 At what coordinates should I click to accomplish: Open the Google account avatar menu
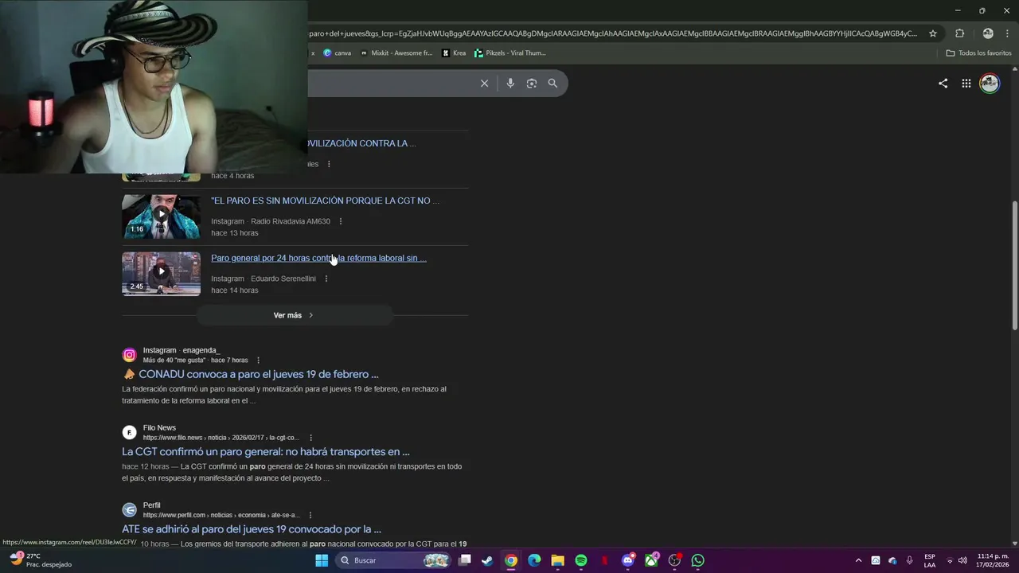989,83
